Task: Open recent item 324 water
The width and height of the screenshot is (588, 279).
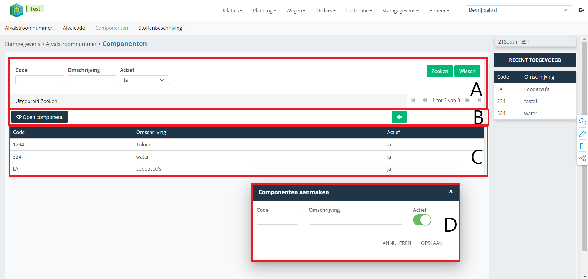Action: point(535,113)
